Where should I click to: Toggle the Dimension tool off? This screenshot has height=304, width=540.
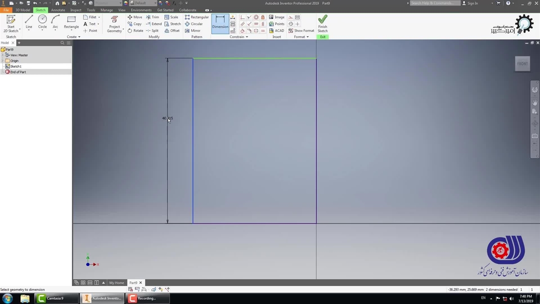pos(220,22)
